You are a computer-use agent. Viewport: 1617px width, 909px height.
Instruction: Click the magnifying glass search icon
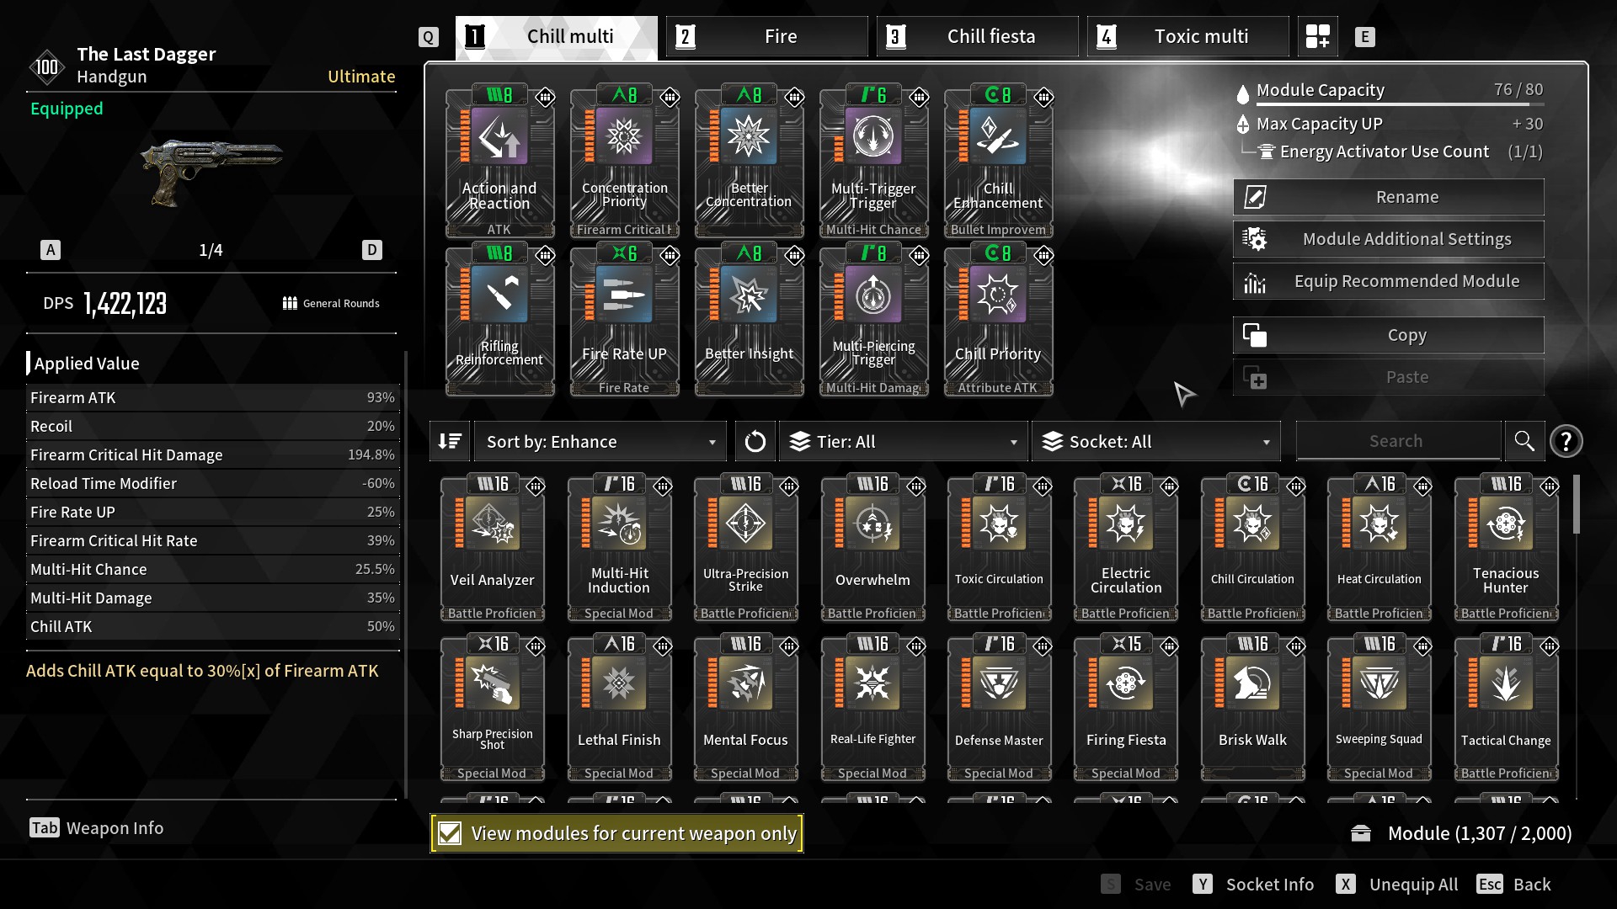tap(1524, 441)
